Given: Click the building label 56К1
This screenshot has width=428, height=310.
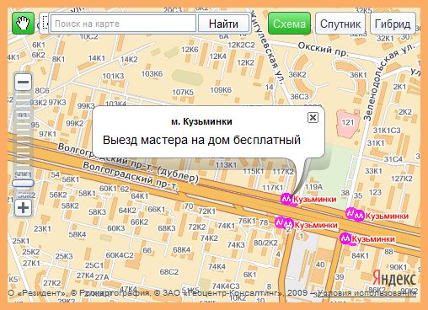Looking at the screenshot, I should 71,179.
